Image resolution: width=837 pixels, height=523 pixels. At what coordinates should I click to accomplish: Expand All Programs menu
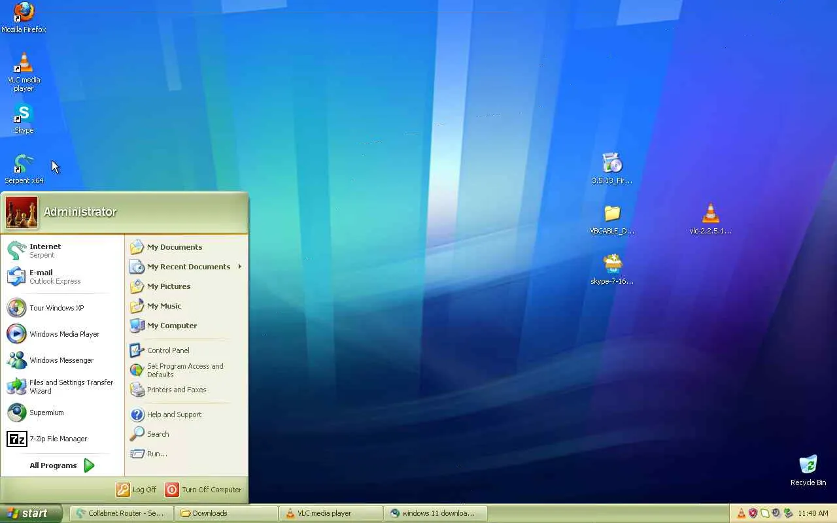63,465
